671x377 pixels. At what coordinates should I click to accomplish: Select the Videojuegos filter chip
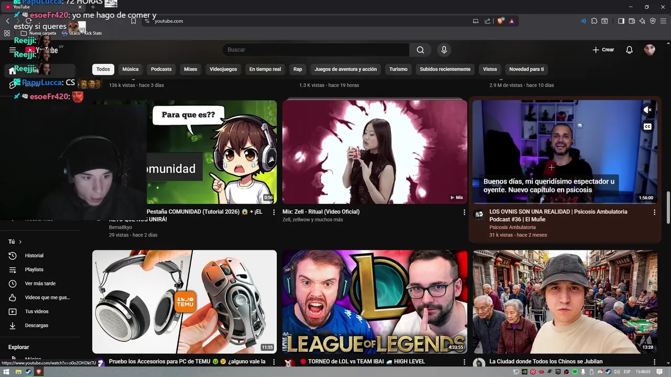click(x=223, y=69)
